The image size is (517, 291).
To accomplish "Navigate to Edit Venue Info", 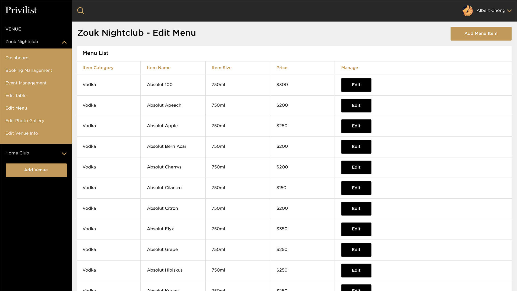I will point(22,133).
